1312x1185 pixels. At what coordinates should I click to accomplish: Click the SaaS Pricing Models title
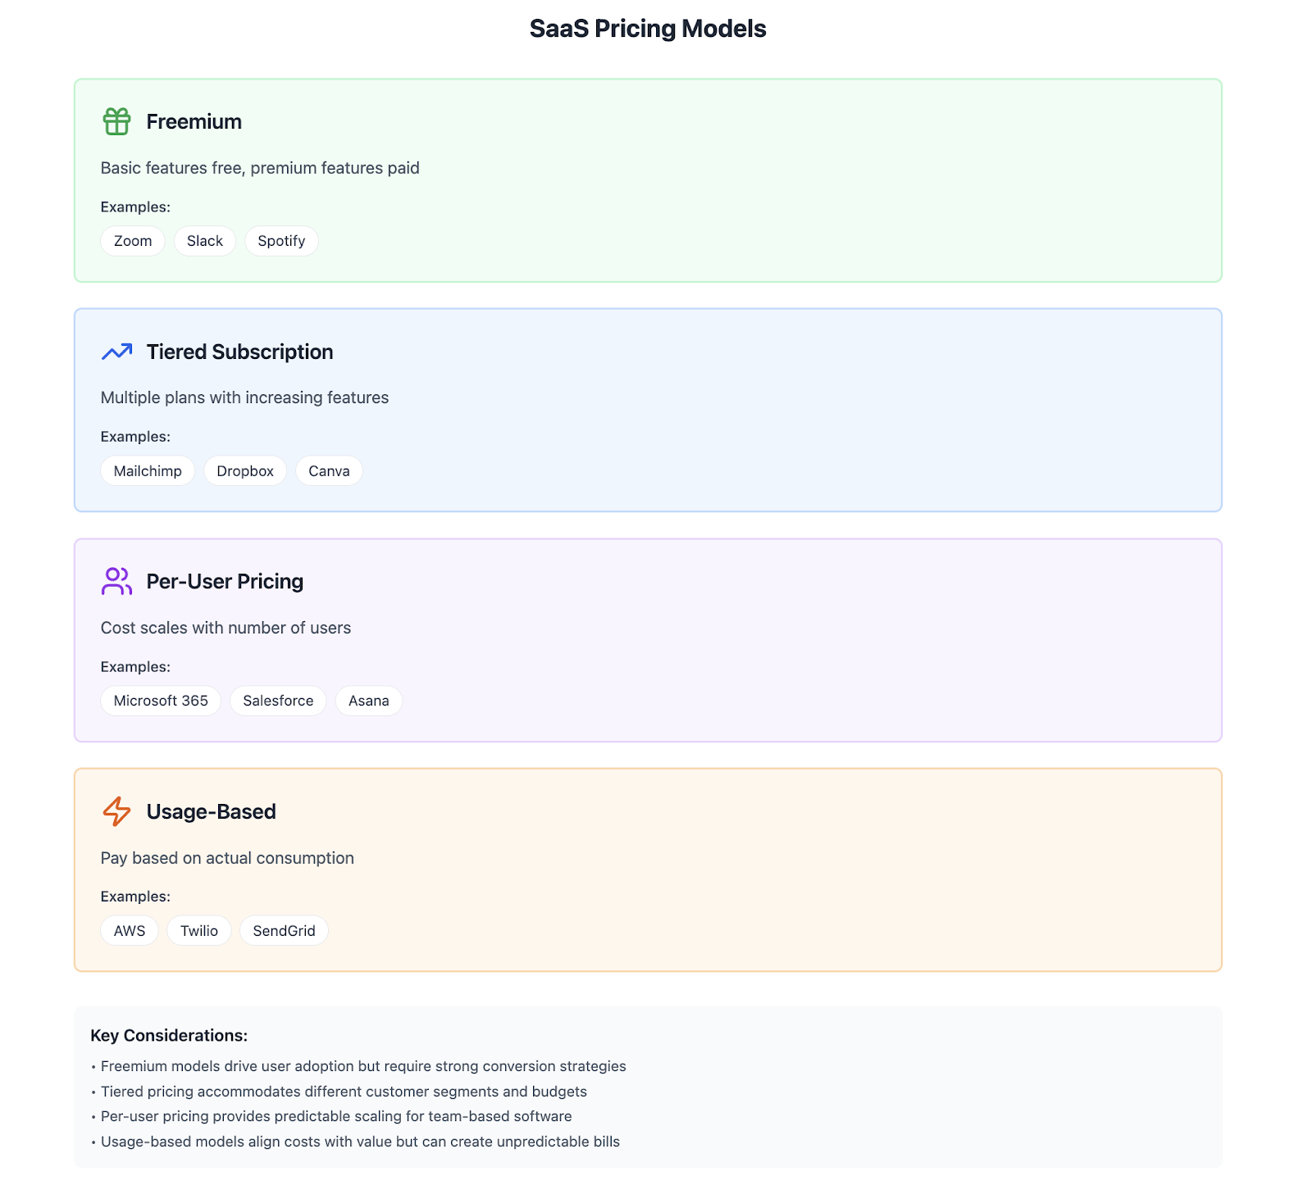pos(648,29)
